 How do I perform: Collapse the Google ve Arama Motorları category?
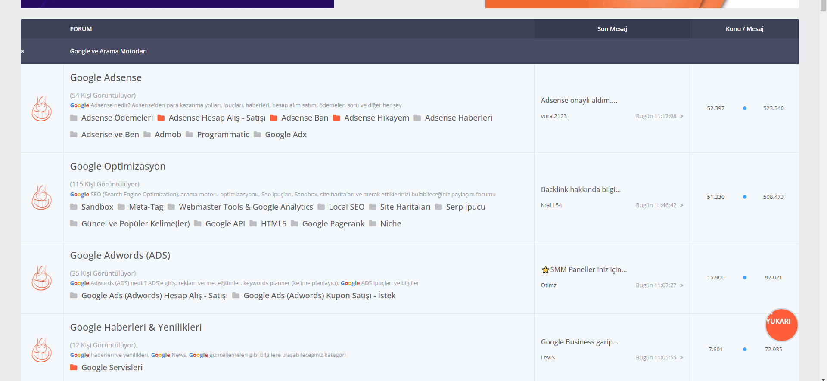click(22, 51)
